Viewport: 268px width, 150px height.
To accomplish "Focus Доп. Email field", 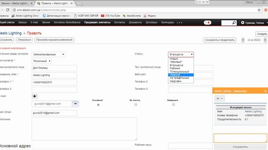I will coord(54,113).
